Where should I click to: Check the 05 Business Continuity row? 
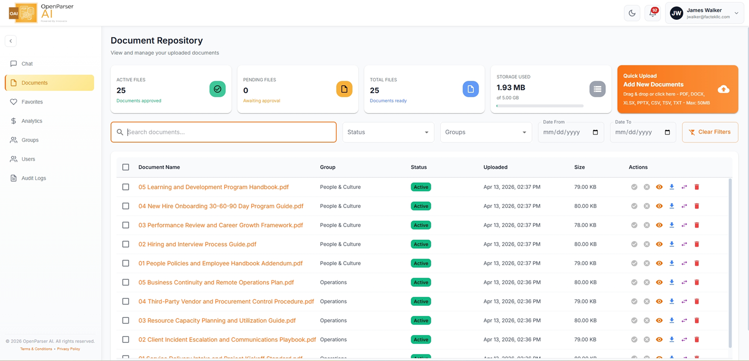[126, 282]
